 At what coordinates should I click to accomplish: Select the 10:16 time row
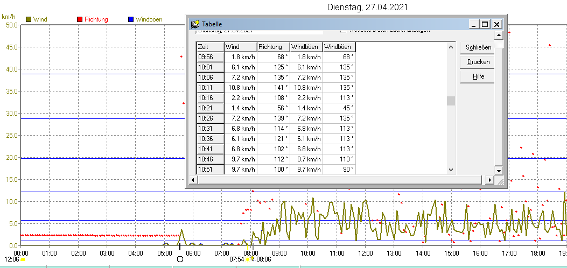210,98
